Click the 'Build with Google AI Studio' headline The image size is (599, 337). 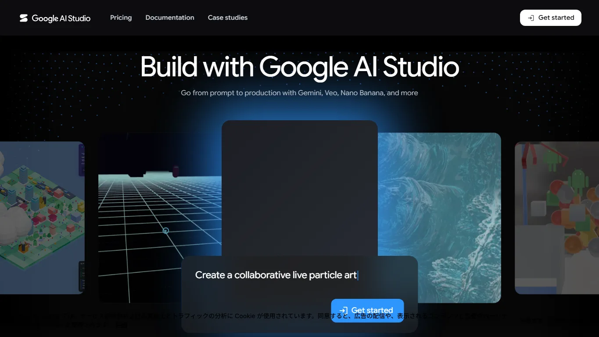click(x=300, y=67)
